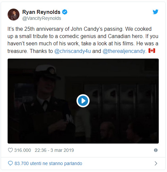Open the Ryan Reynolds display name
167x172 pixels.
[x=41, y=12]
